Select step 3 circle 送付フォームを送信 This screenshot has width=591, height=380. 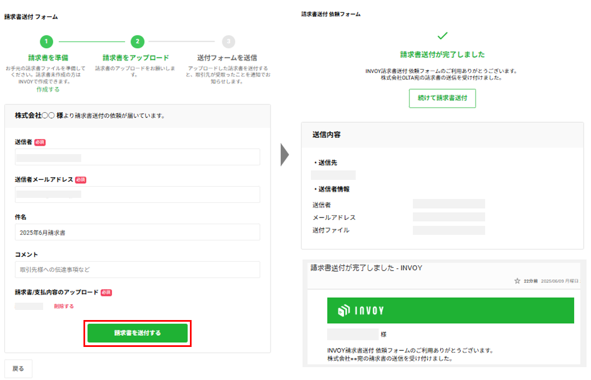coord(229,41)
